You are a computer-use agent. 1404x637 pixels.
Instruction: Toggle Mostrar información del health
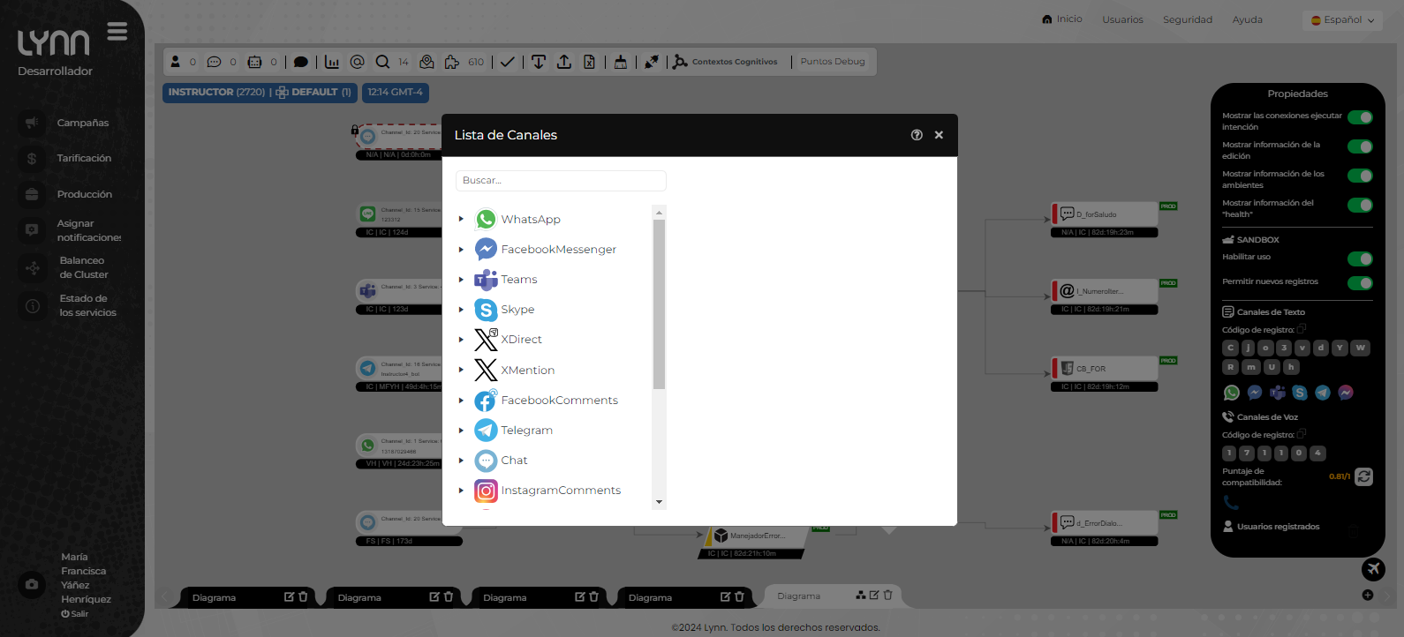coord(1360,205)
